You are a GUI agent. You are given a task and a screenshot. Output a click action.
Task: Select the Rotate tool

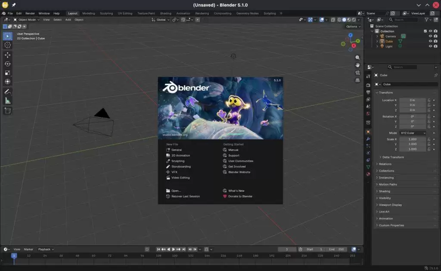(7, 64)
